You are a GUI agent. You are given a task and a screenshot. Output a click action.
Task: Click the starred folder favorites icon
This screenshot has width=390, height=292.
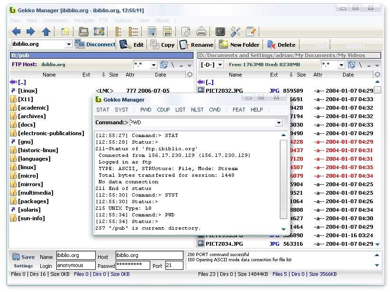[x=65, y=32]
